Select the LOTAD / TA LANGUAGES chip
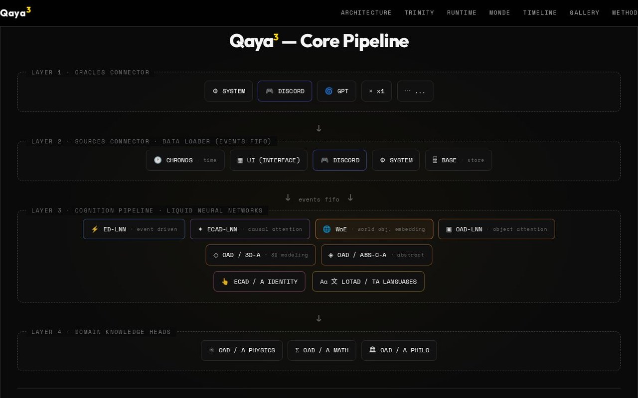Screen dimensions: 638x398 click(368, 282)
